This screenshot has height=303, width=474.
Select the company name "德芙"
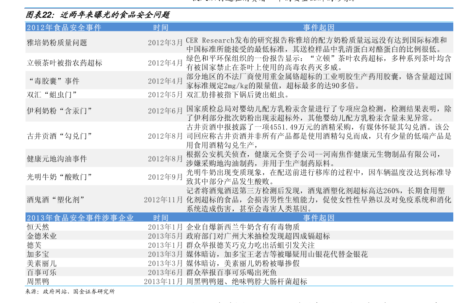(34, 245)
